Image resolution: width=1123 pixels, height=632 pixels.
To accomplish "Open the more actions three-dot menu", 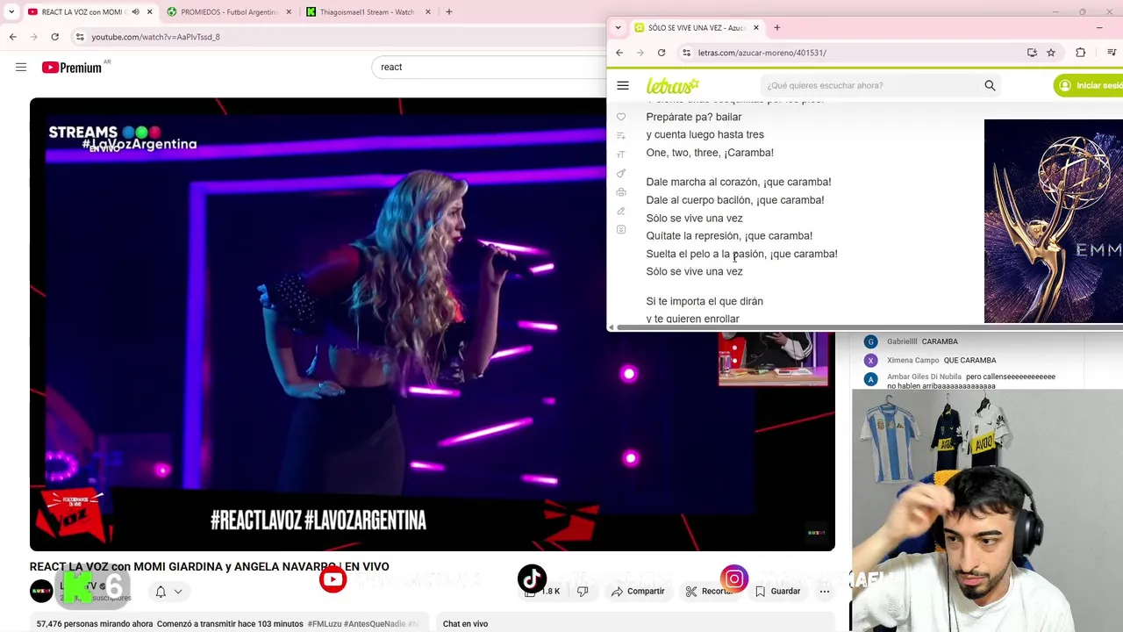I will pos(824,592).
